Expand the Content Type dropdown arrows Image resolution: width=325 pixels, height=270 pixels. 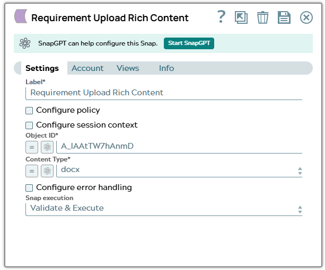pyautogui.click(x=300, y=171)
